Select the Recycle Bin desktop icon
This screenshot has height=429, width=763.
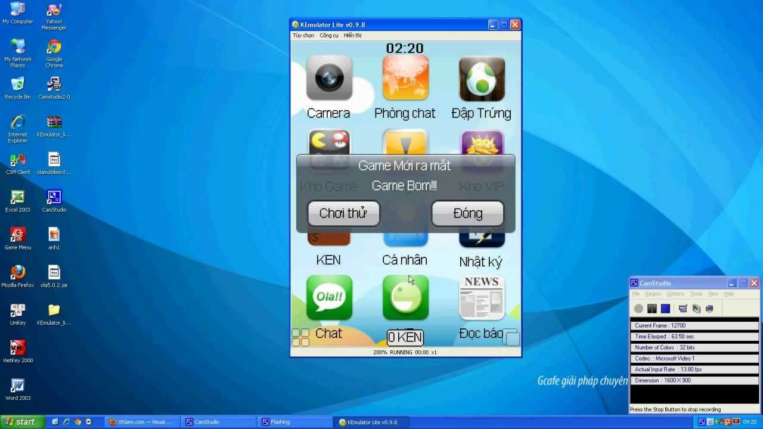(x=18, y=88)
